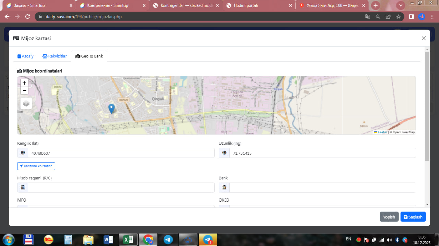Screen dimensions: 439x246
Task: Switch to the Asosiy tab
Action: click(26, 56)
